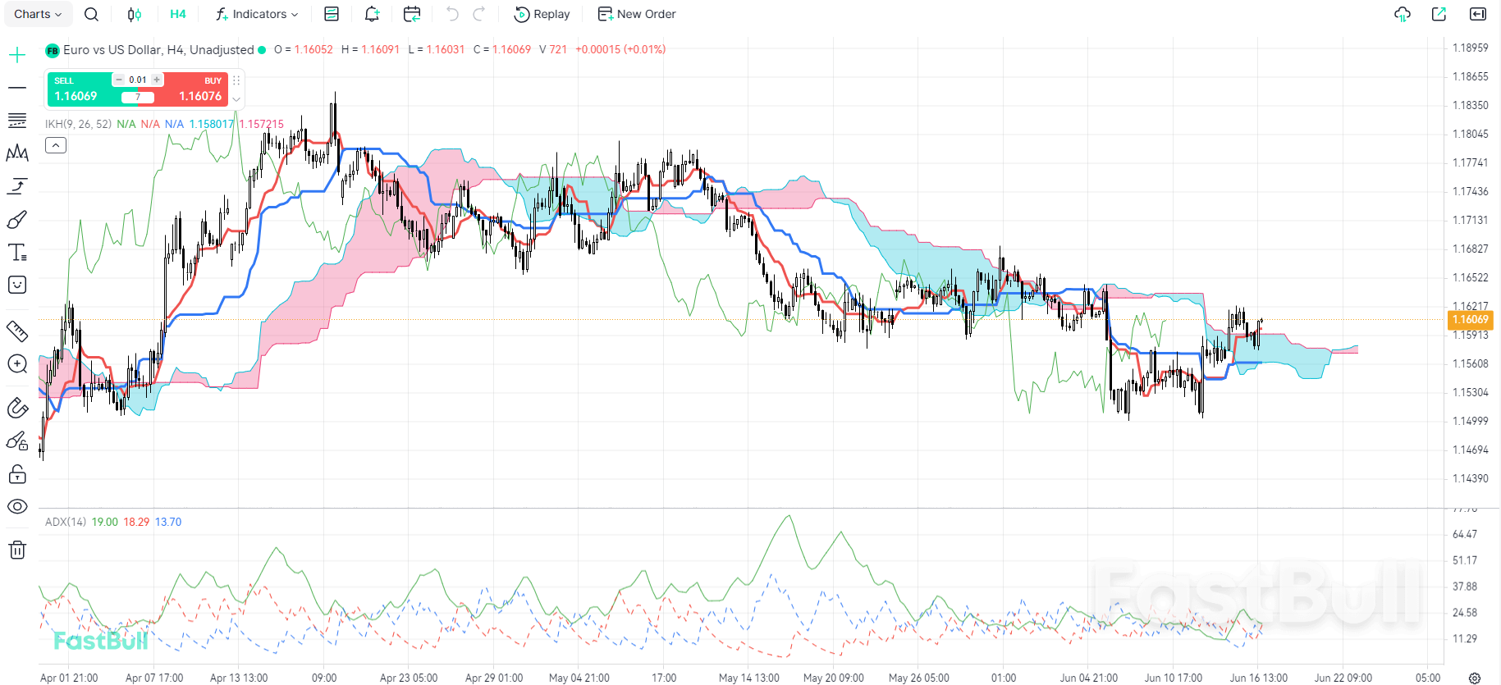1501x685 pixels.
Task: Click the 1.18959 price axis label
Action: (x=1470, y=48)
